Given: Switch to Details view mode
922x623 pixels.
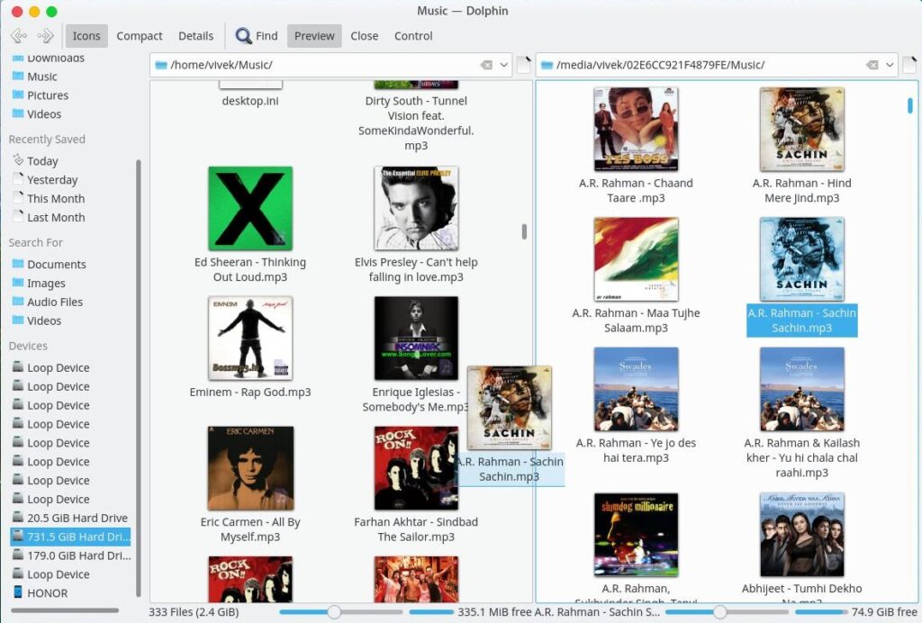Looking at the screenshot, I should point(195,36).
